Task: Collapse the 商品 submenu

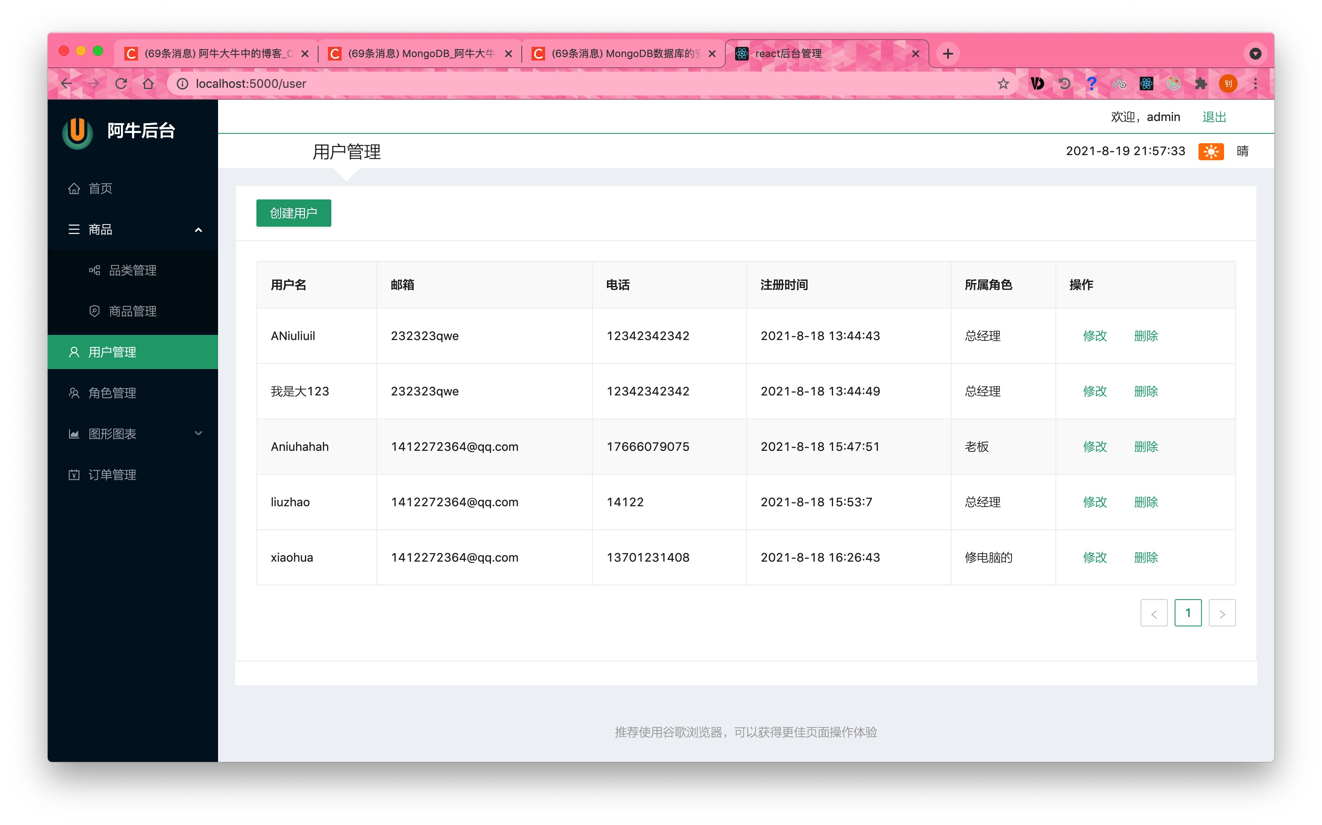Action: pos(198,230)
